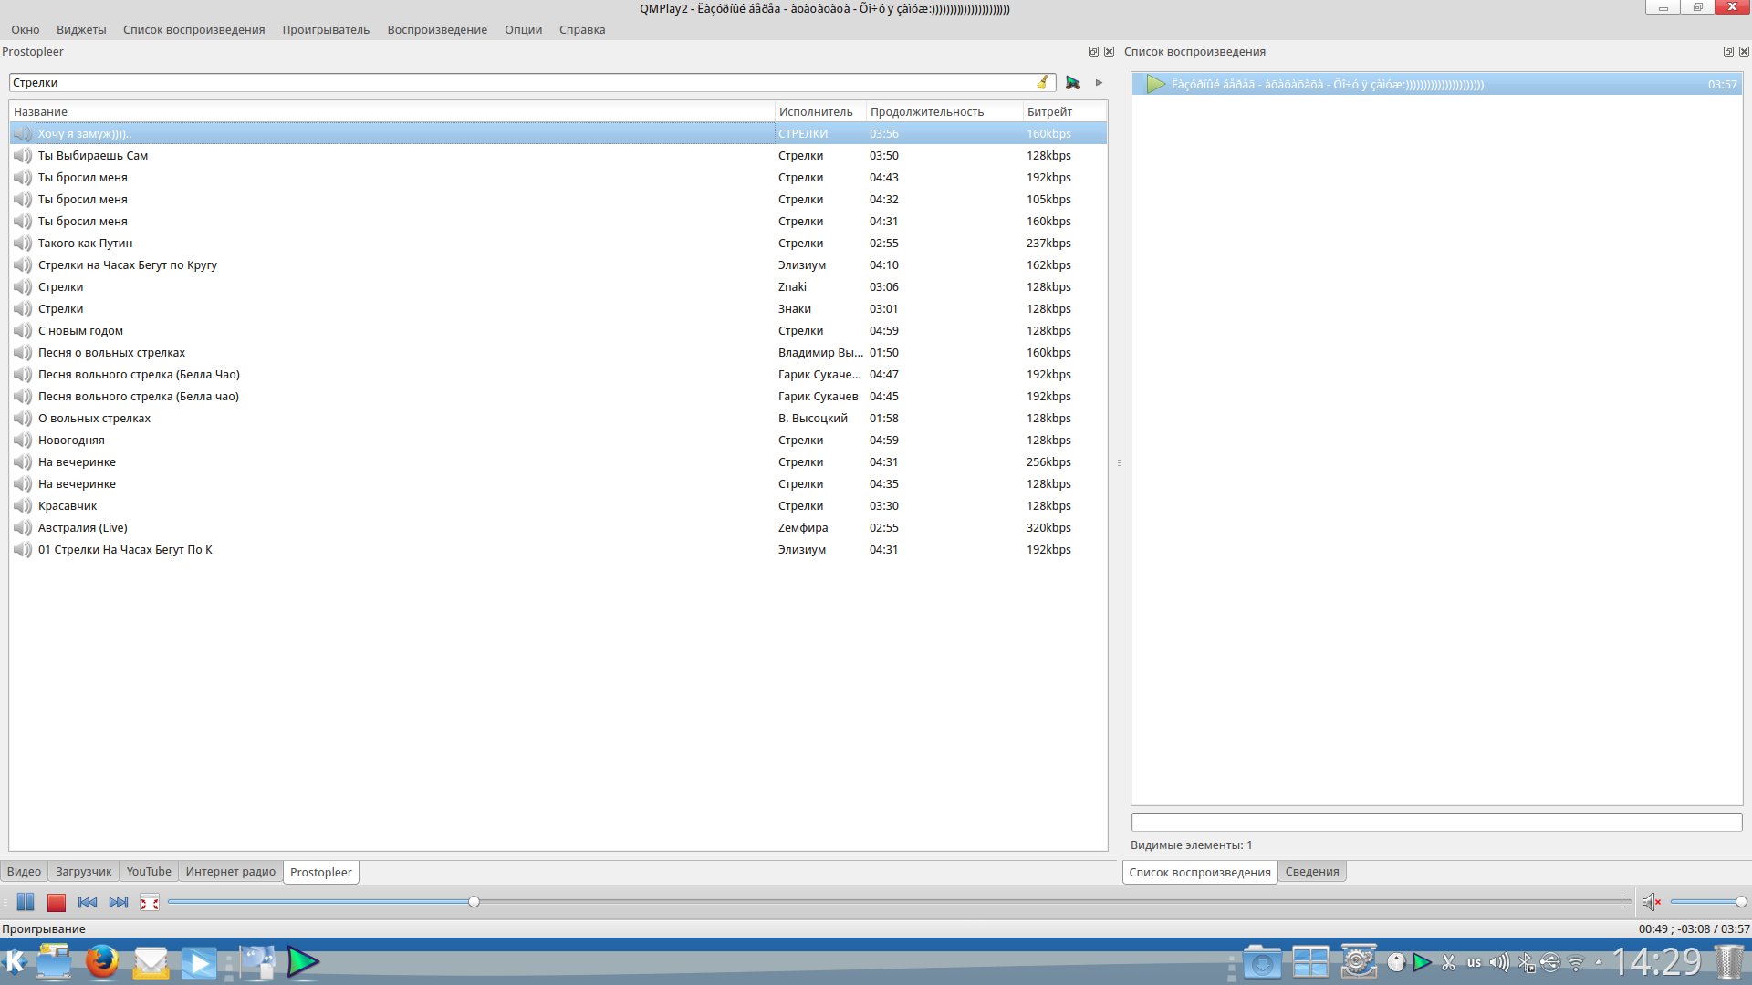Toggle mute via the speaker icon
Screen dimensions: 1752x985
click(x=1651, y=902)
